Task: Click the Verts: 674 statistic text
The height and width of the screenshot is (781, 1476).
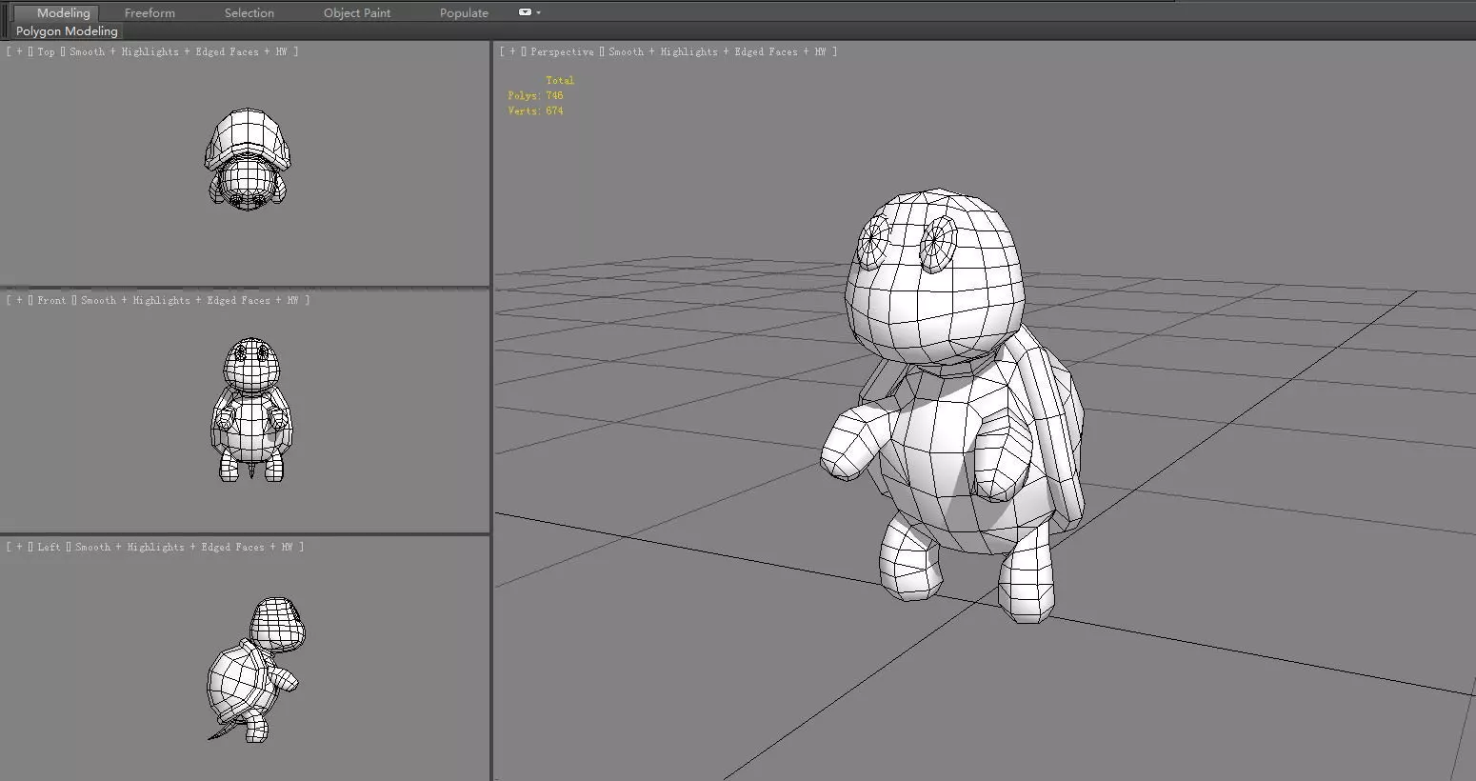Action: click(535, 110)
